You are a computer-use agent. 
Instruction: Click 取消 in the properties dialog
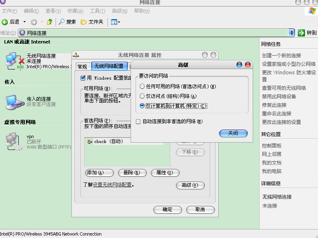coord(200,210)
